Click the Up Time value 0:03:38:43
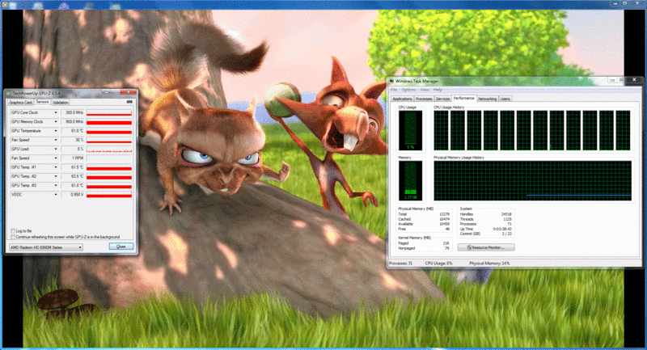 [x=502, y=229]
